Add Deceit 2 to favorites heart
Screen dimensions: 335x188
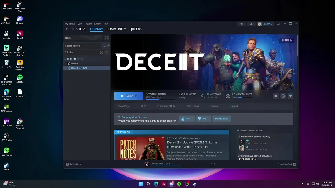coord(290,96)
